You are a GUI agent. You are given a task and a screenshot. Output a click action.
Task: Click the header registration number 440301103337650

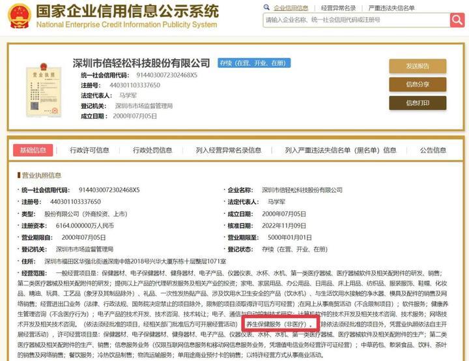point(135,85)
